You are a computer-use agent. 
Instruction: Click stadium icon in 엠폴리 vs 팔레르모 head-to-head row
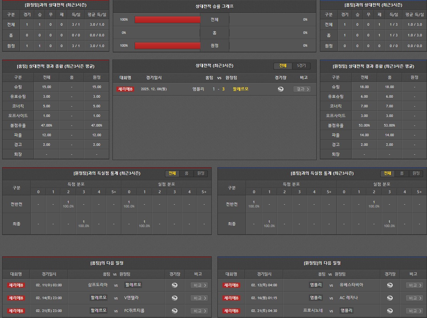click(x=281, y=89)
